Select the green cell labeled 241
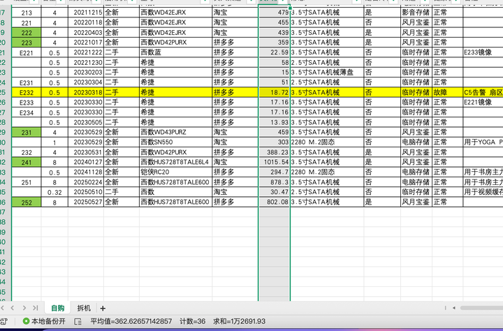This screenshot has width=503, height=331. [x=27, y=162]
